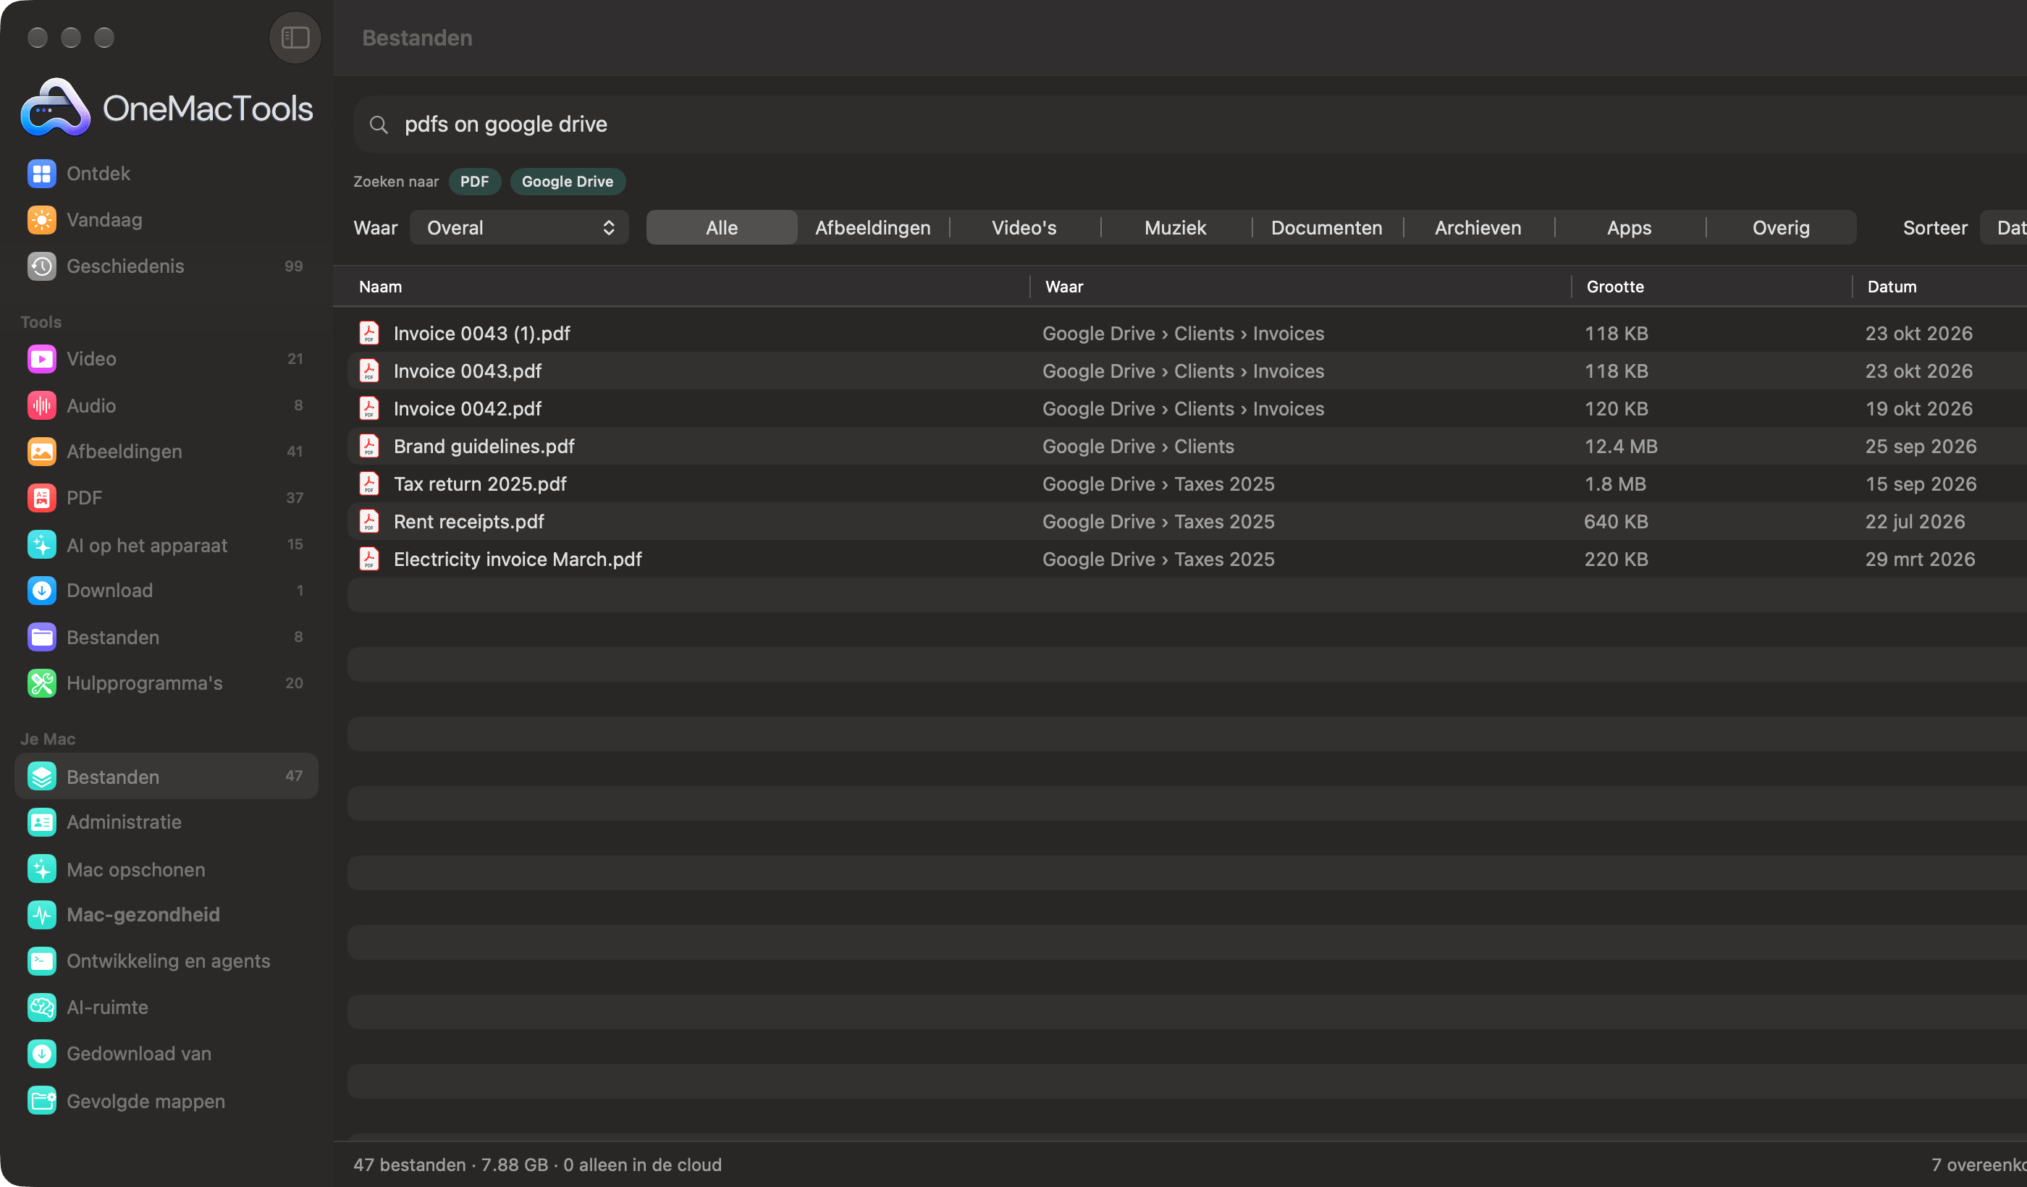The height and width of the screenshot is (1187, 2027).
Task: Open AI op het apparaat
Action: pyautogui.click(x=166, y=544)
